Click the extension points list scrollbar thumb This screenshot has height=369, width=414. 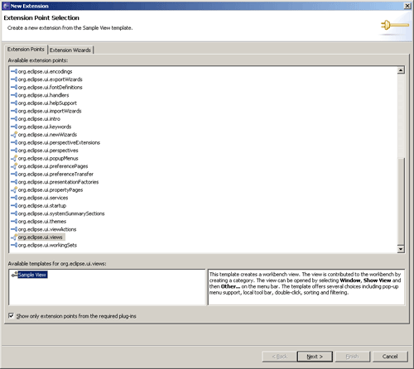tap(401, 201)
